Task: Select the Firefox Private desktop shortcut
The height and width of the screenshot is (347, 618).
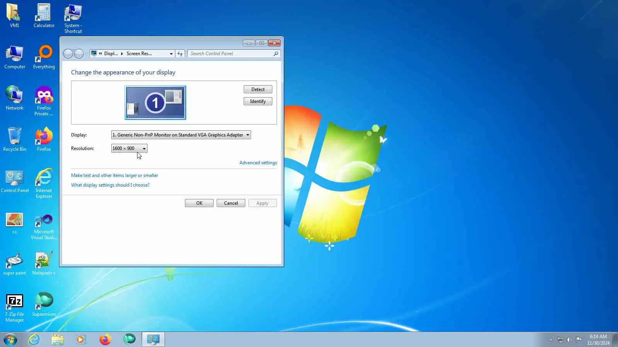Action: point(44,101)
